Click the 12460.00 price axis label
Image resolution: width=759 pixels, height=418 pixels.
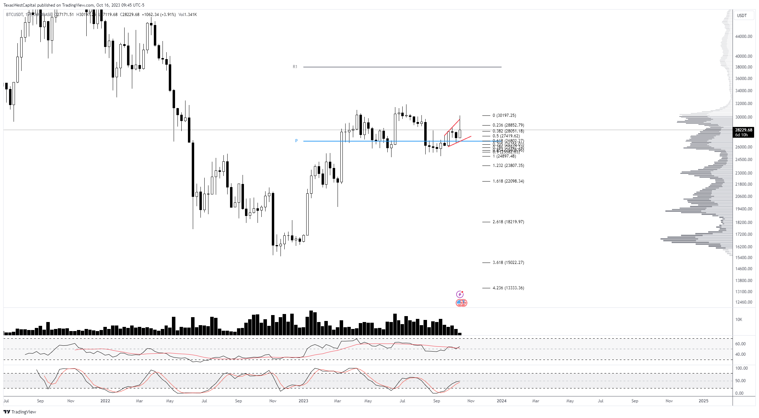tap(743, 302)
